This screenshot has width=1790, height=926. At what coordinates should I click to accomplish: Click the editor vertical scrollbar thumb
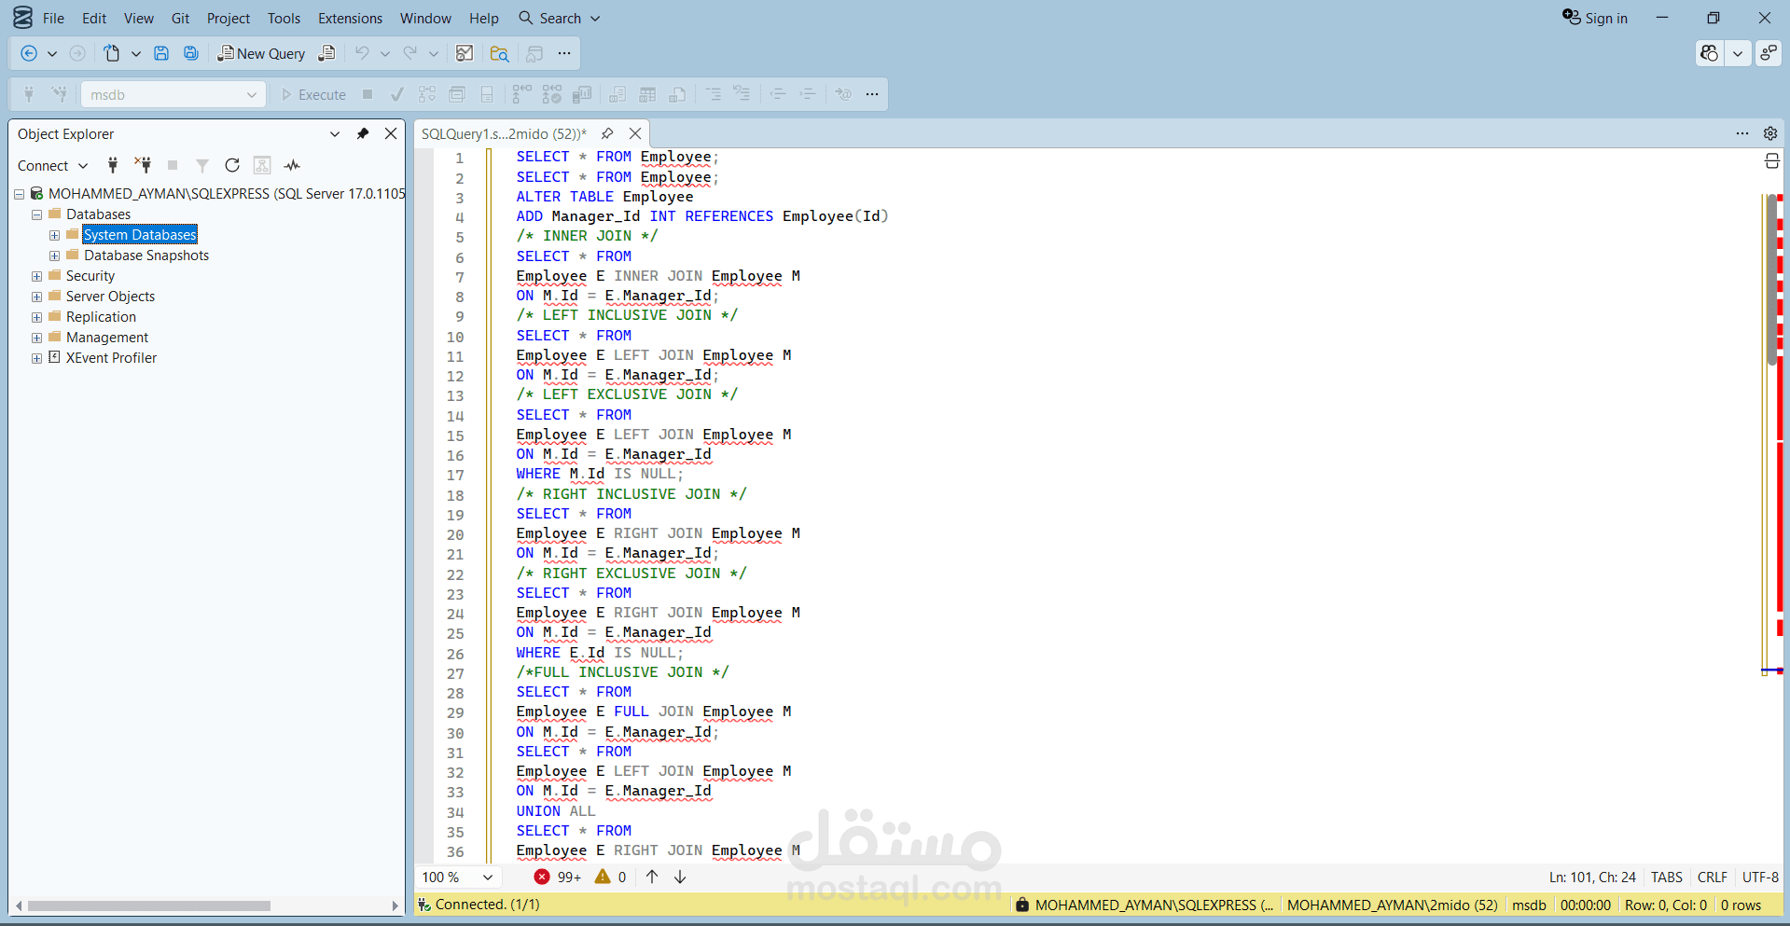pyautogui.click(x=1771, y=280)
